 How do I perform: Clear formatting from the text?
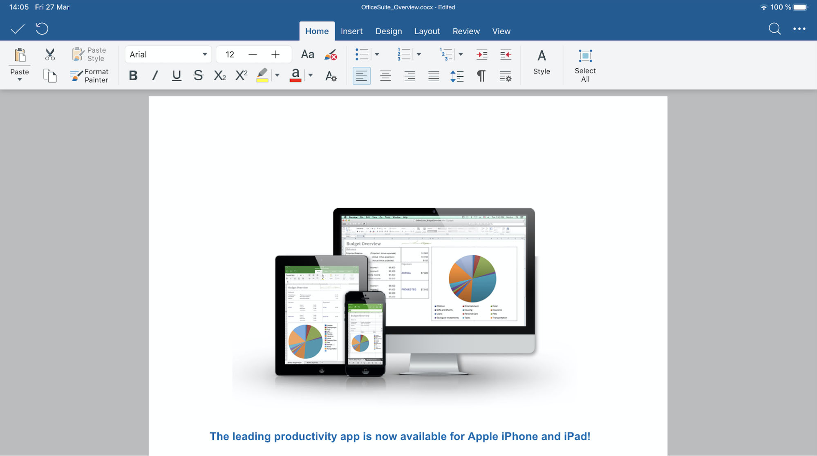click(x=330, y=55)
